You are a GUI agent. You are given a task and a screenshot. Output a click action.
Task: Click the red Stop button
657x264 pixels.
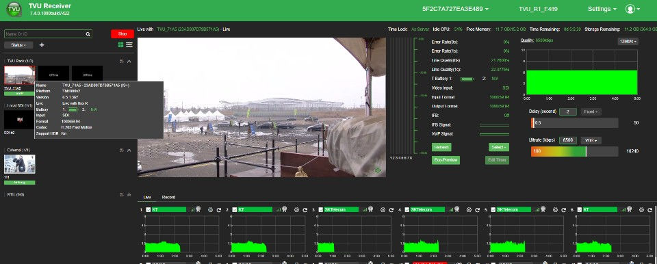pyautogui.click(x=123, y=34)
